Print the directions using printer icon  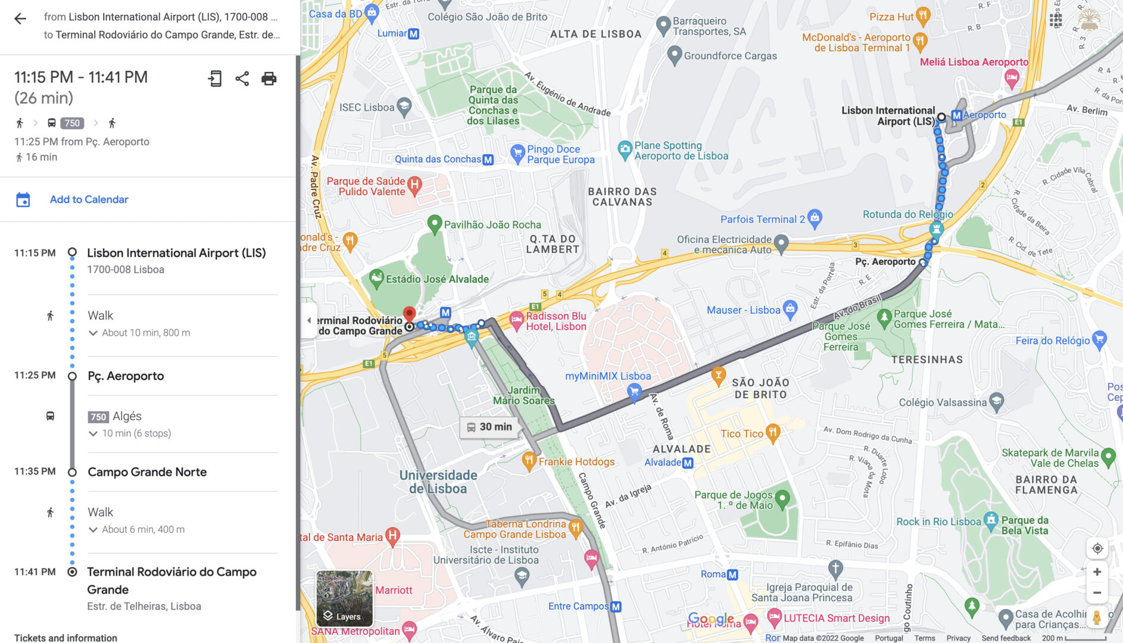point(269,79)
